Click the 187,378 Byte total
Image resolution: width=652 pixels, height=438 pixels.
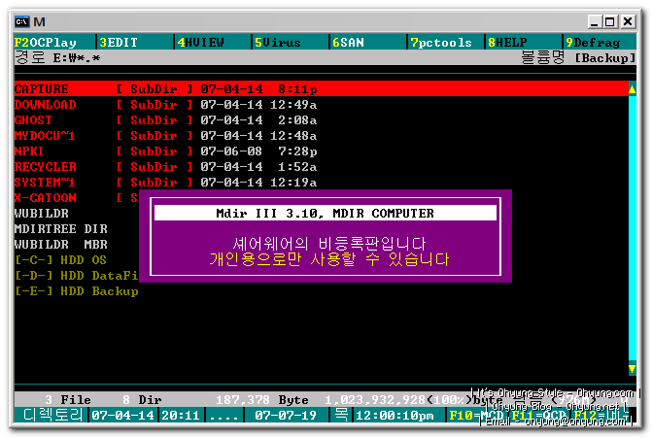point(262,400)
